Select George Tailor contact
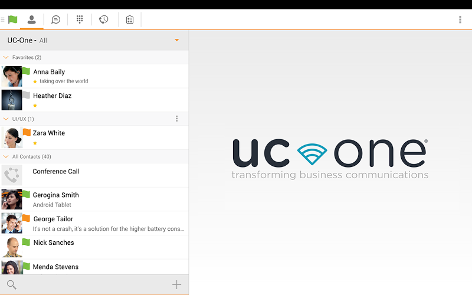This screenshot has height=295, width=472. [94, 224]
